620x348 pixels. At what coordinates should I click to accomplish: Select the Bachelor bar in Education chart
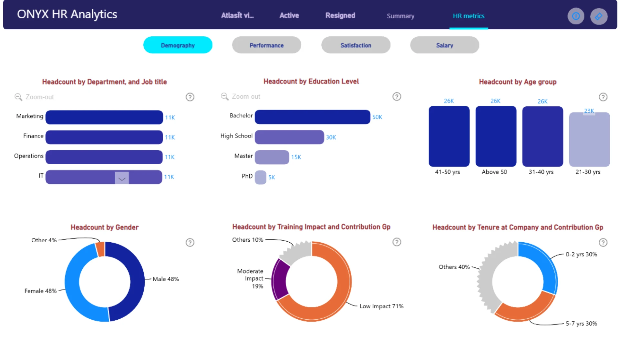click(312, 117)
